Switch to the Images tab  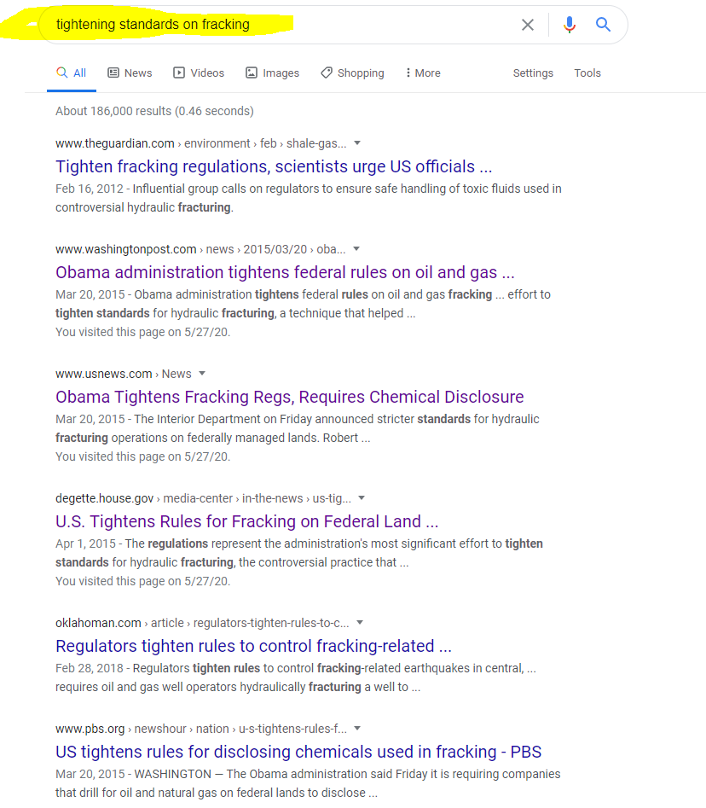272,73
